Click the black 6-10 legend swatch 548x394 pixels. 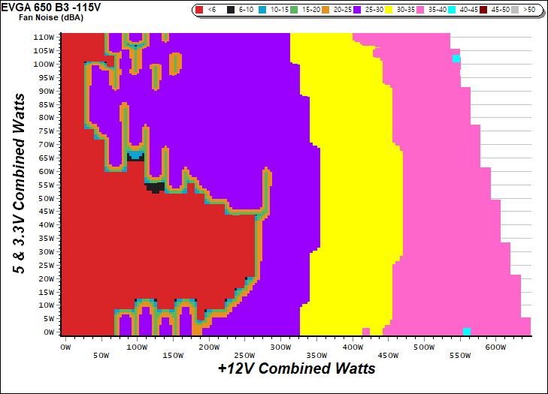pos(231,11)
